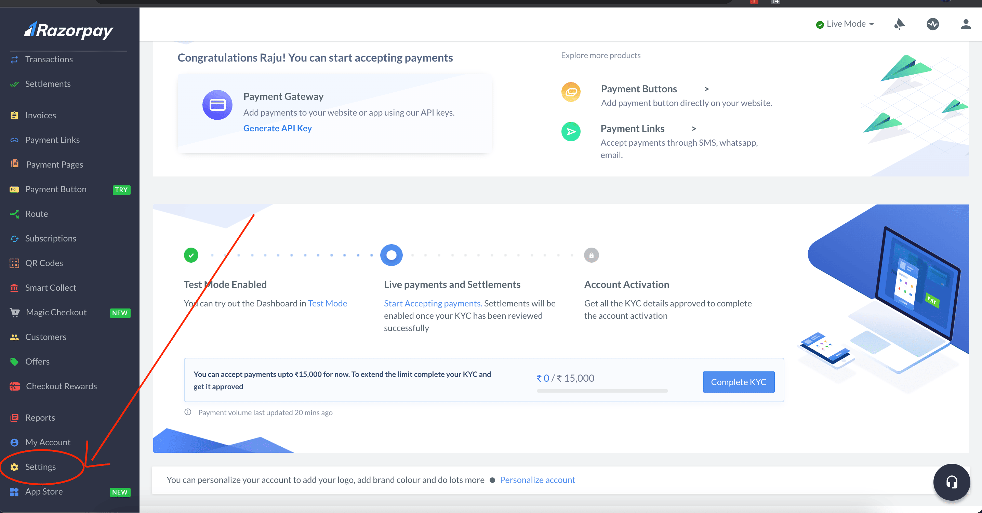The image size is (982, 513).
Task: Expand Payment Links chevron arrow in products
Action: (x=694, y=129)
